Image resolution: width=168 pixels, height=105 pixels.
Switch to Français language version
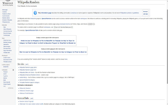pyautogui.click(x=5, y=72)
